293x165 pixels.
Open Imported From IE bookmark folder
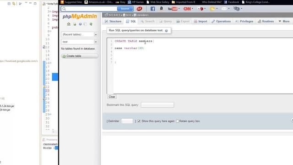(183, 2)
